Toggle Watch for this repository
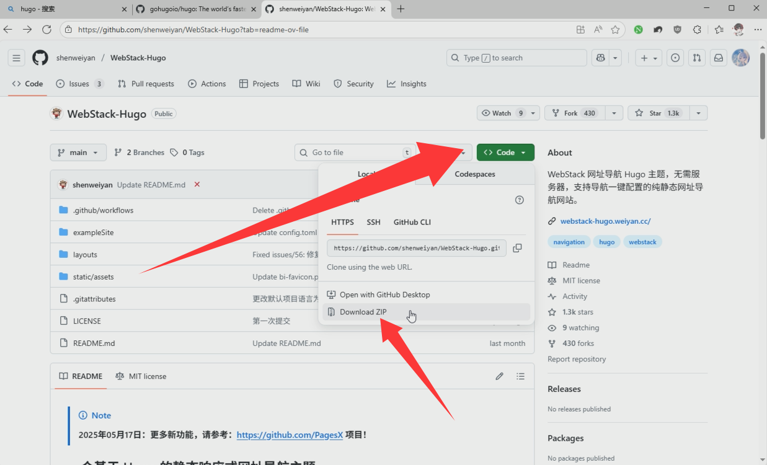Image resolution: width=767 pixels, height=465 pixels. (502, 113)
